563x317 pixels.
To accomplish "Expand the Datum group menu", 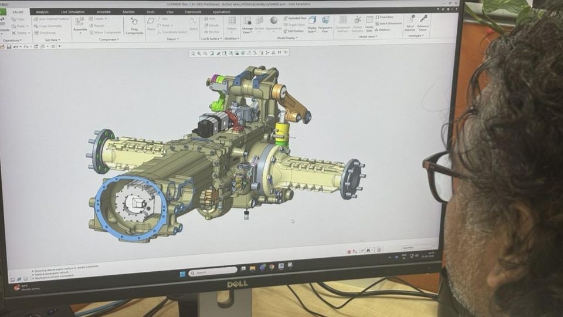I will click(172, 39).
